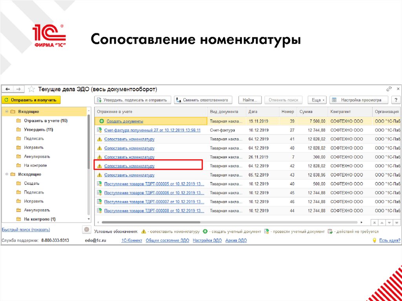Open Настройки ЭДО at the bottom
Viewport: 402px width, 301px height.
pos(207,240)
